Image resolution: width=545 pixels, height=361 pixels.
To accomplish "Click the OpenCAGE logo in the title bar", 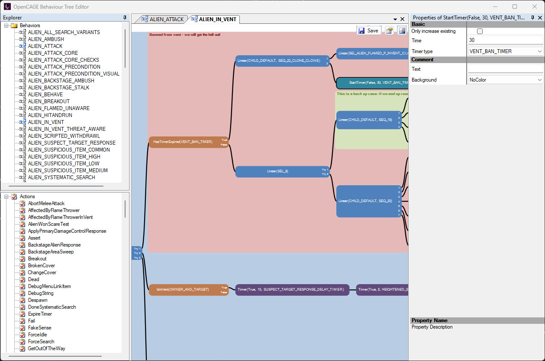I will 6,6.
